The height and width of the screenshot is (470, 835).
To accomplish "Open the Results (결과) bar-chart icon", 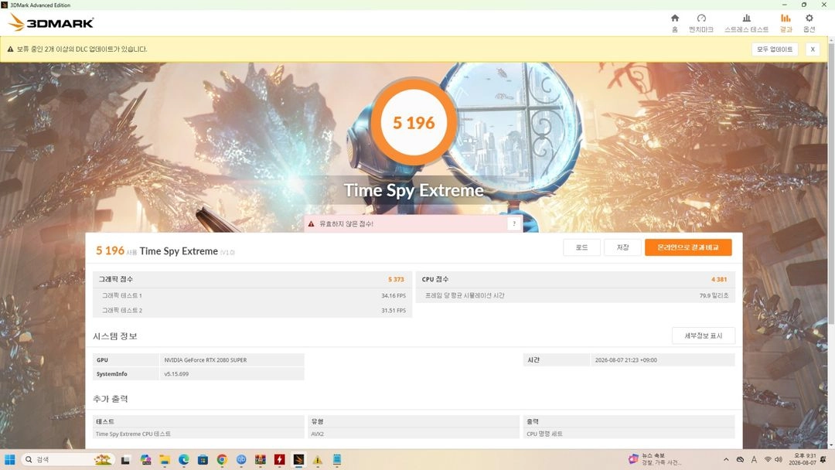I will (786, 18).
